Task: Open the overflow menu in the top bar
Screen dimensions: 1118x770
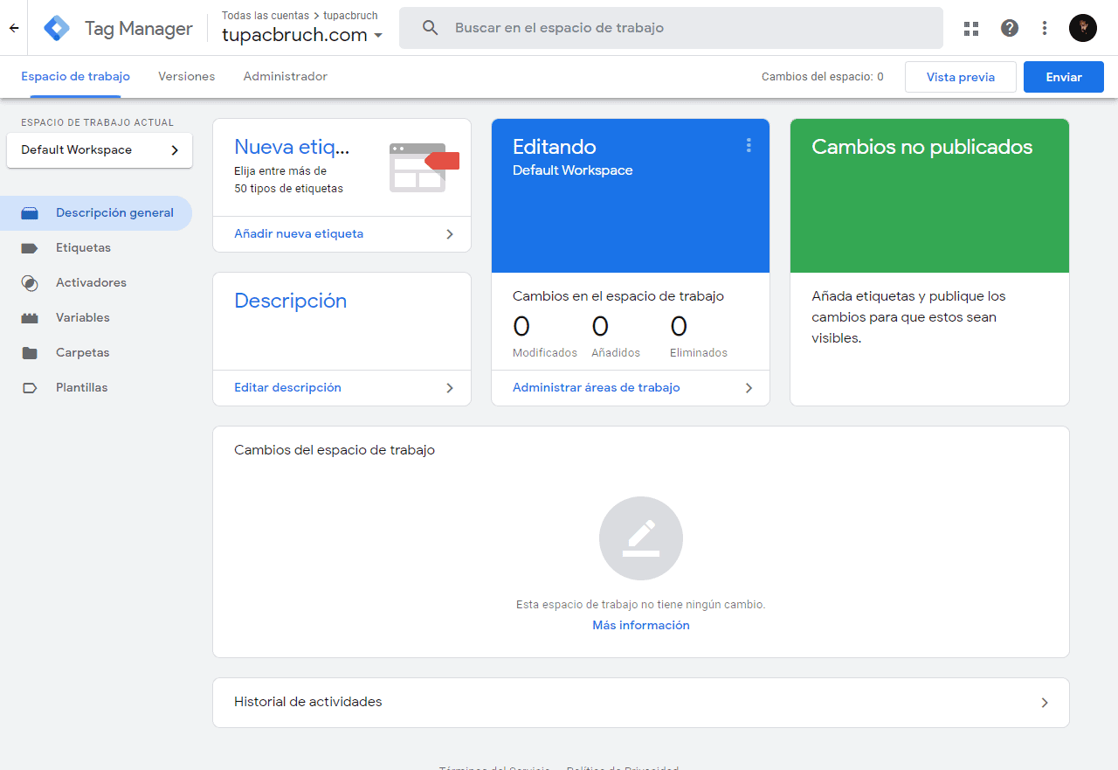Action: tap(1045, 27)
